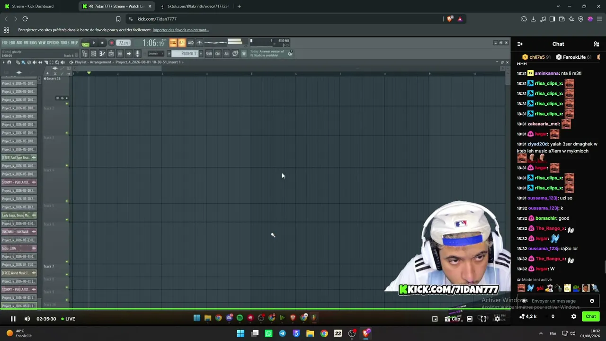This screenshot has width=606, height=341.
Task: Open channel points showing 4,2 k
Action: click(x=528, y=316)
